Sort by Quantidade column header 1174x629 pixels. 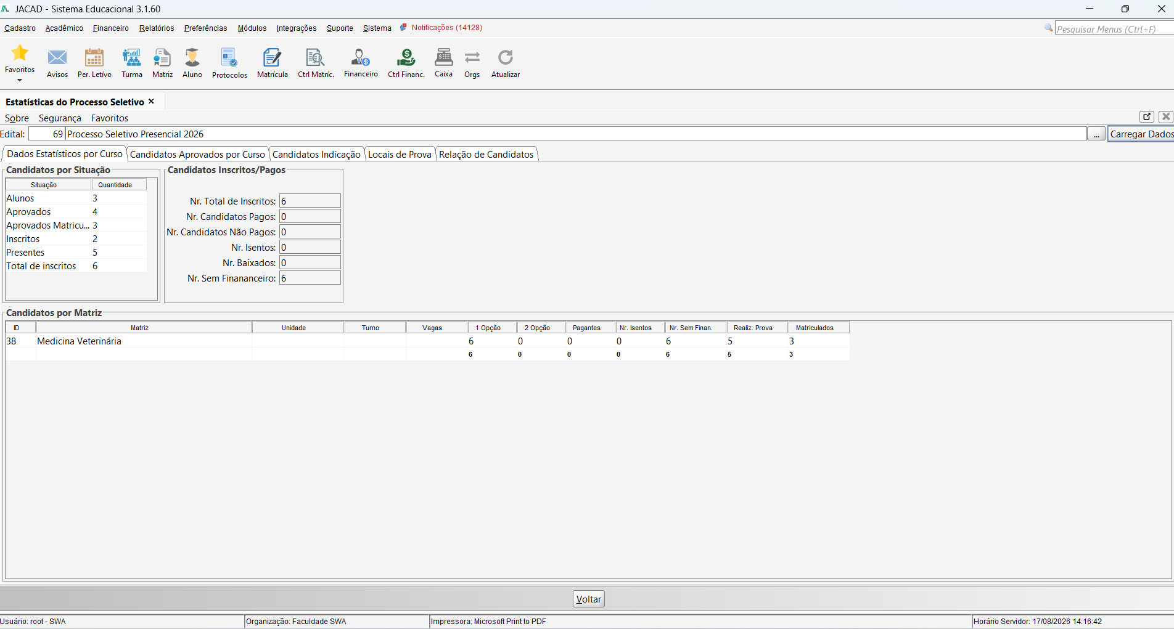click(119, 185)
